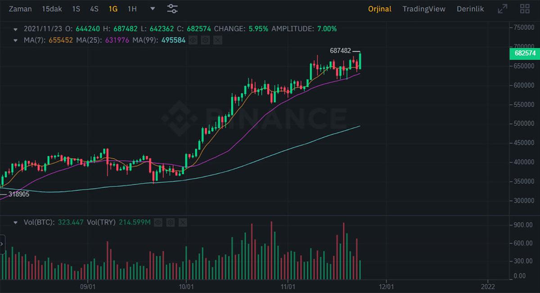540x293 pixels.
Task: Hide moving averages with the eye icon
Action: pyautogui.click(x=193, y=40)
